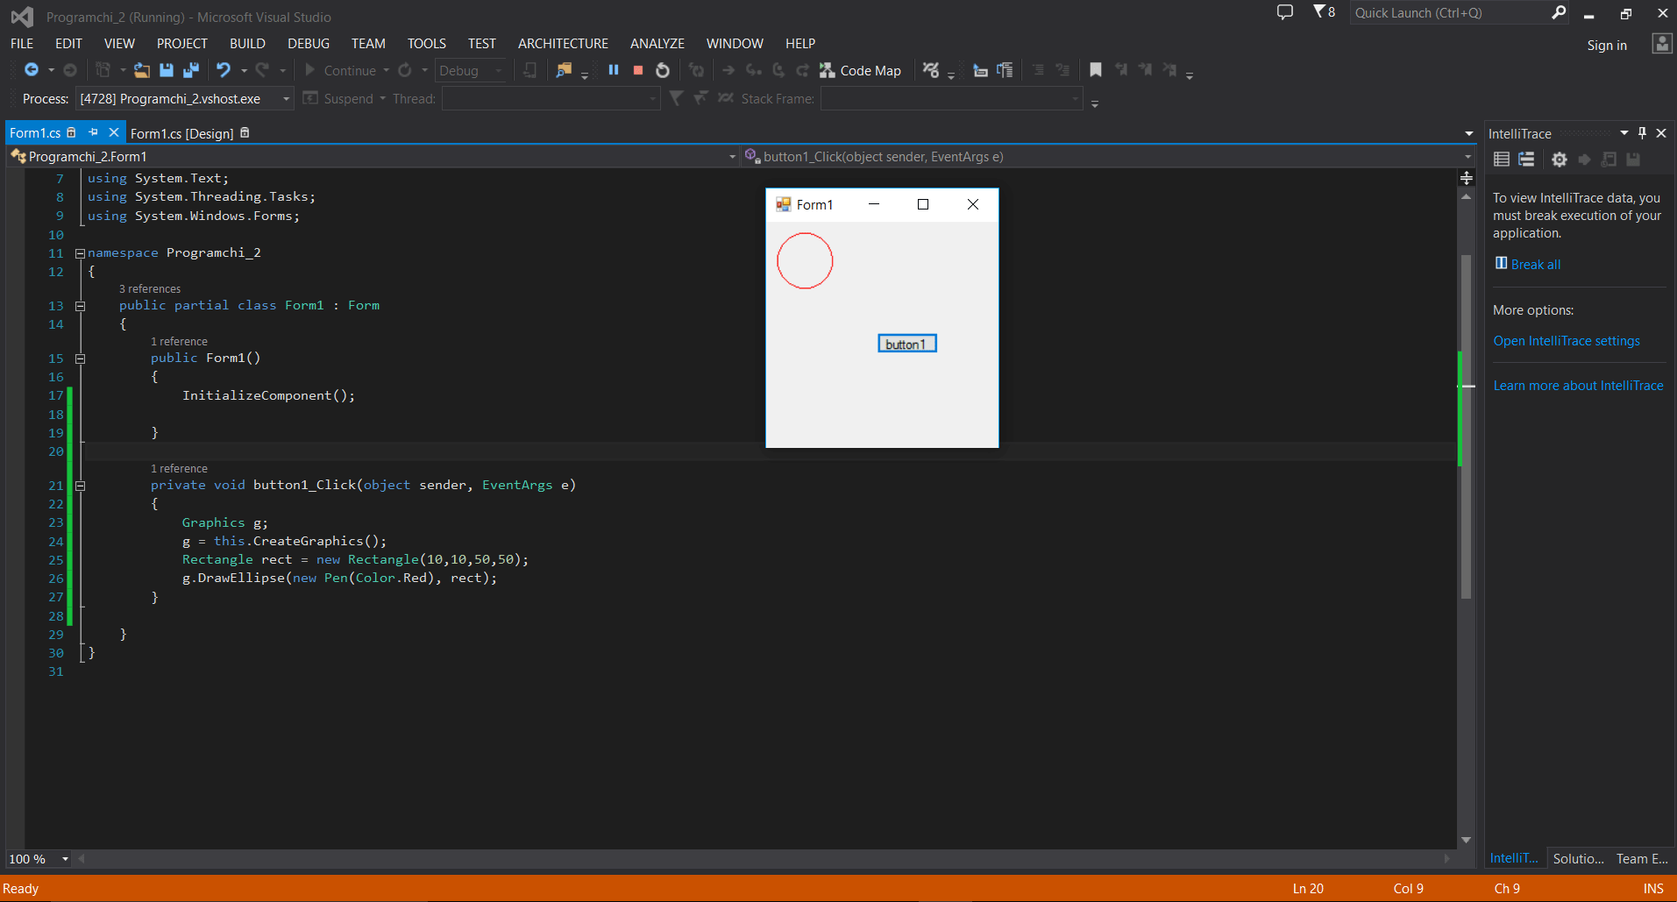Click the Find in Files icon
The width and height of the screenshot is (1677, 902).
click(x=563, y=70)
